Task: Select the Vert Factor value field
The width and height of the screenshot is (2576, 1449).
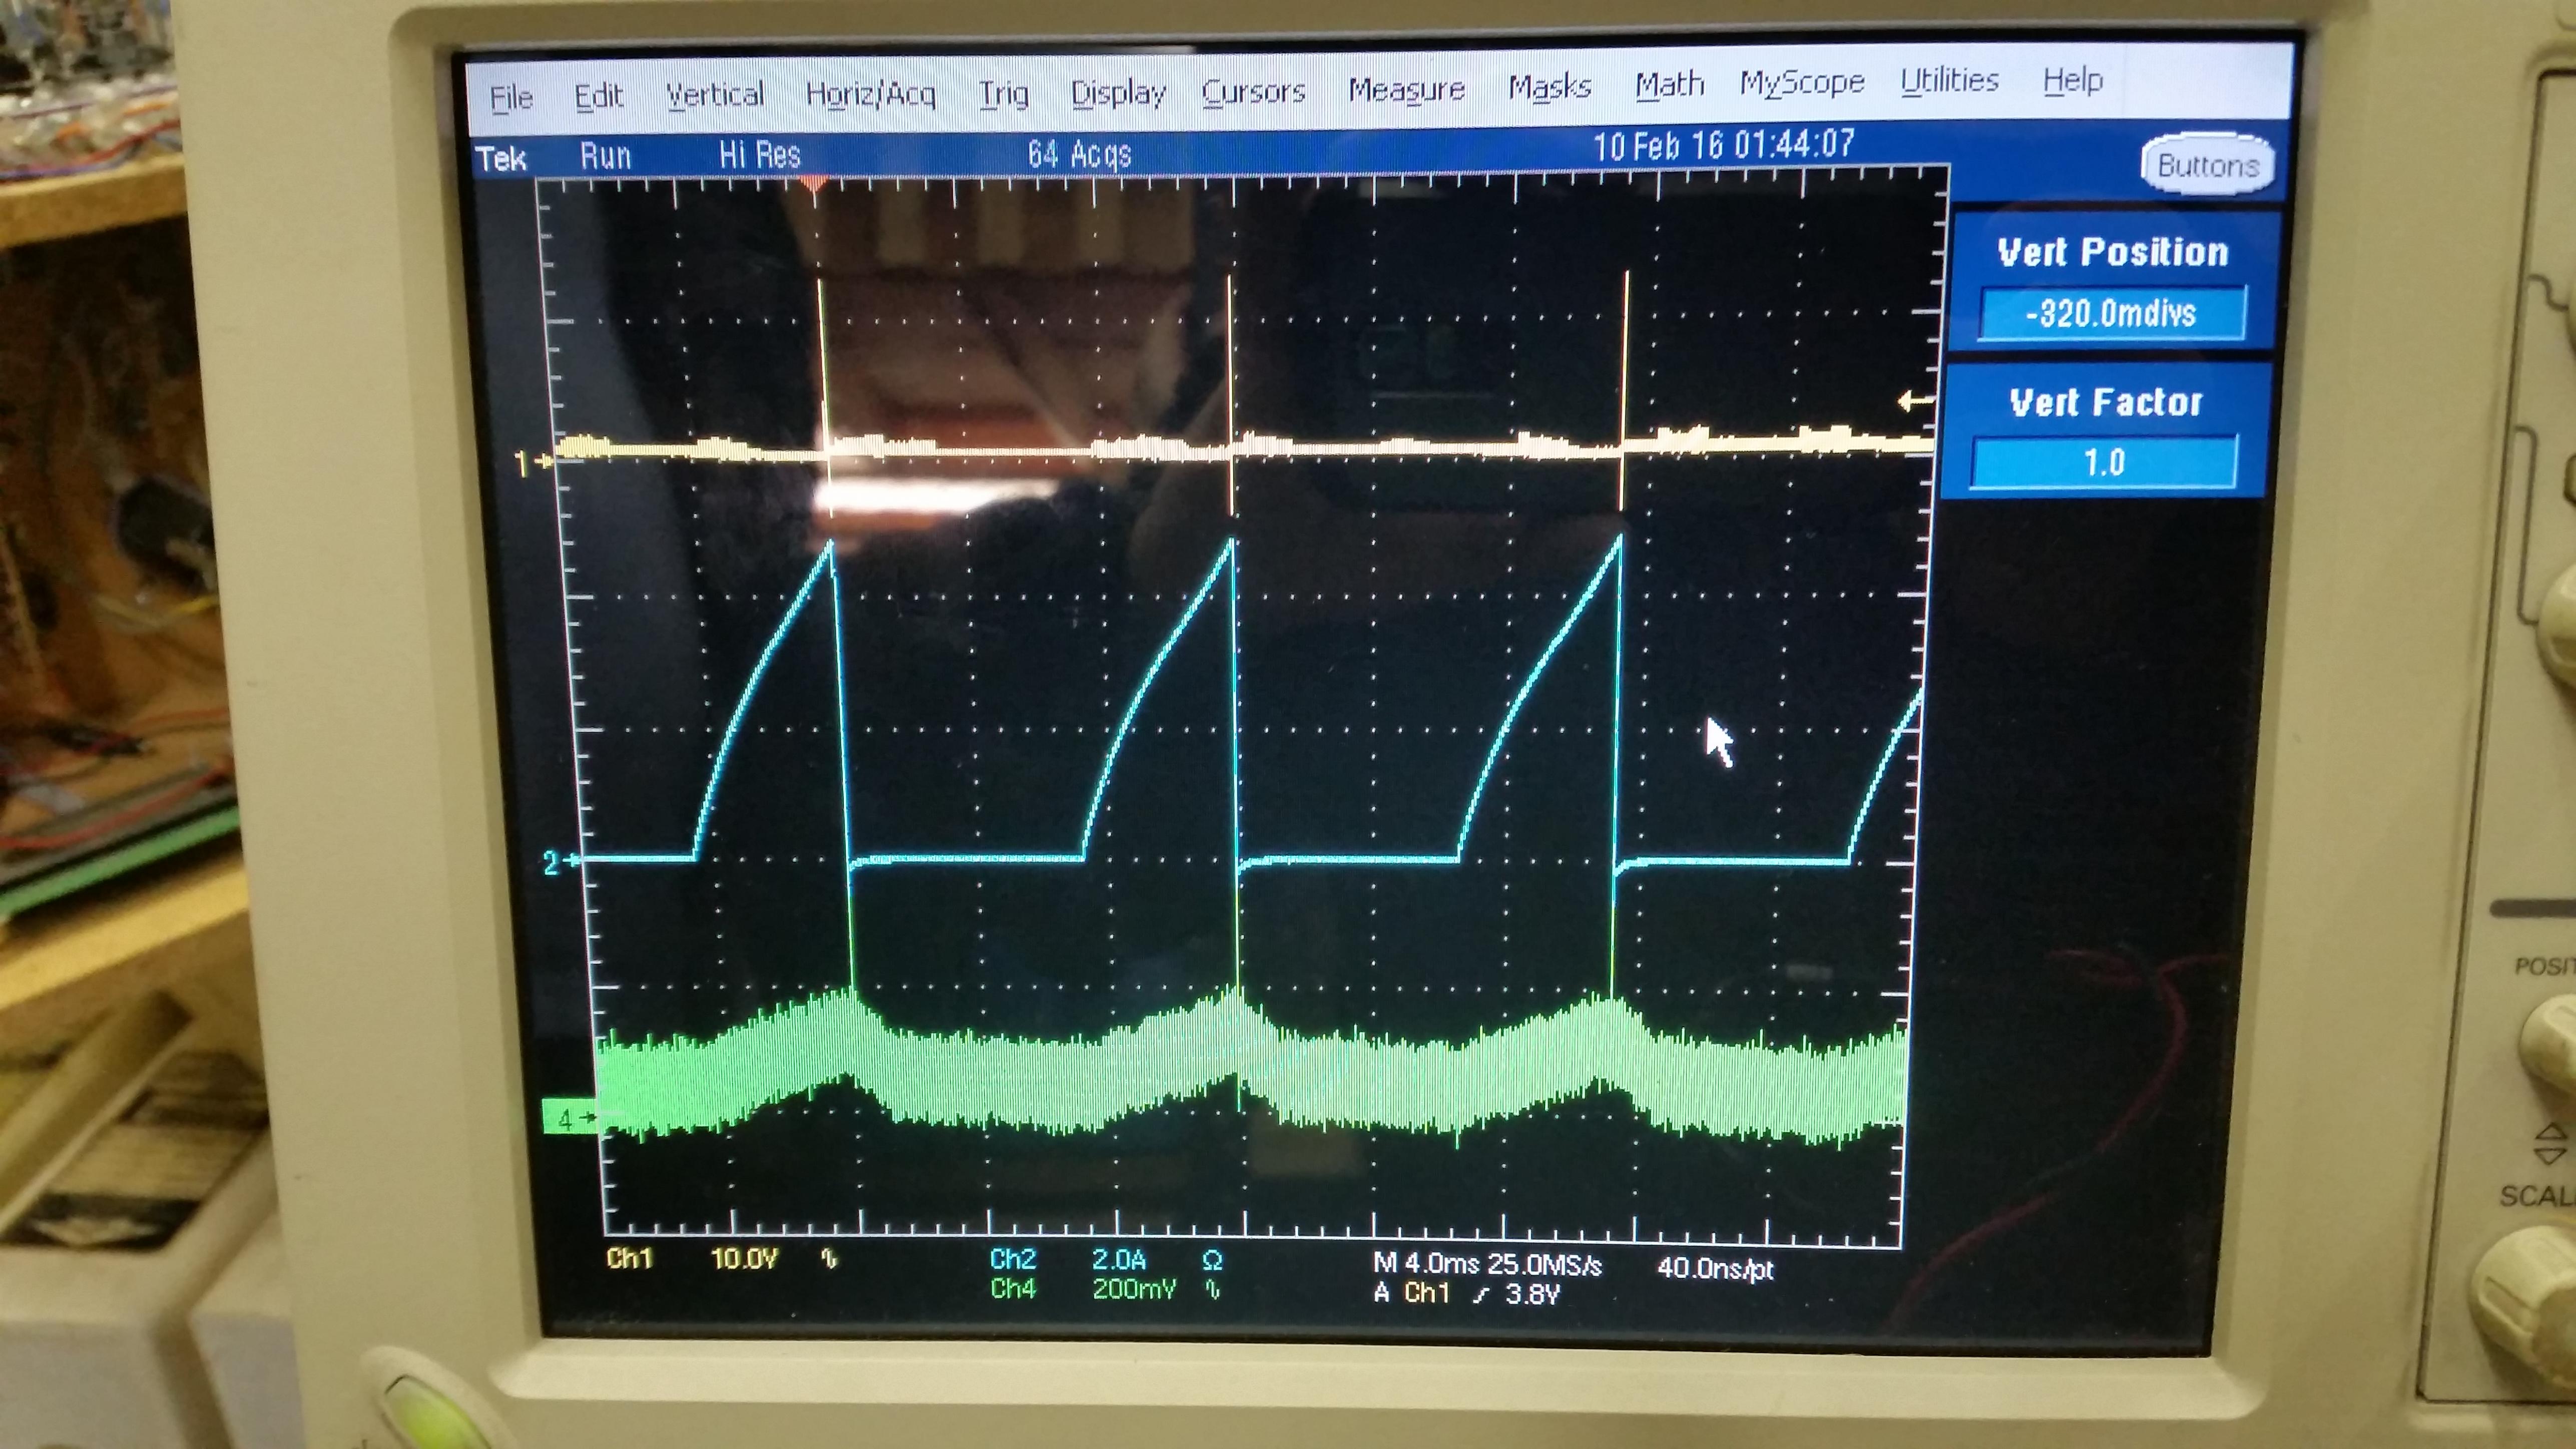Action: click(2104, 462)
